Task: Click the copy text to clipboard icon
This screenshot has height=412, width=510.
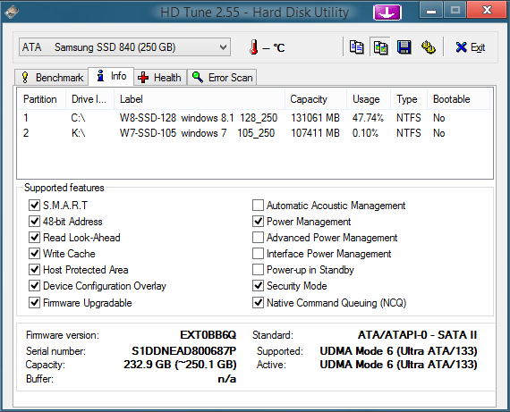Action: click(x=356, y=47)
